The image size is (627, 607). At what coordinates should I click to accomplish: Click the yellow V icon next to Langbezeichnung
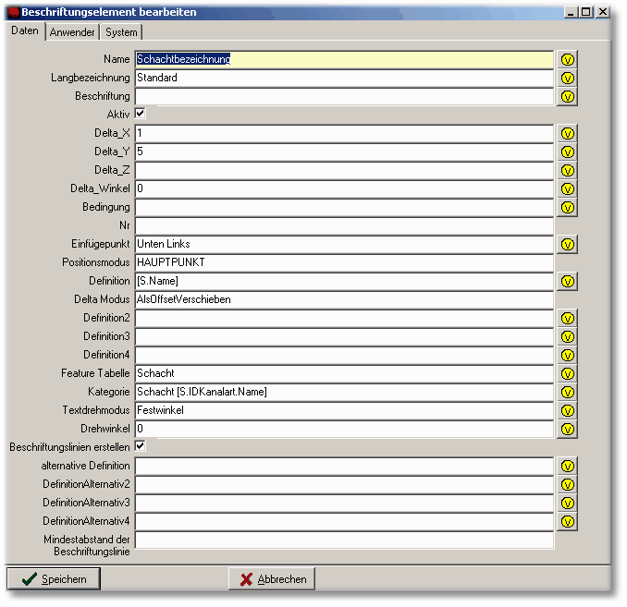(x=568, y=78)
